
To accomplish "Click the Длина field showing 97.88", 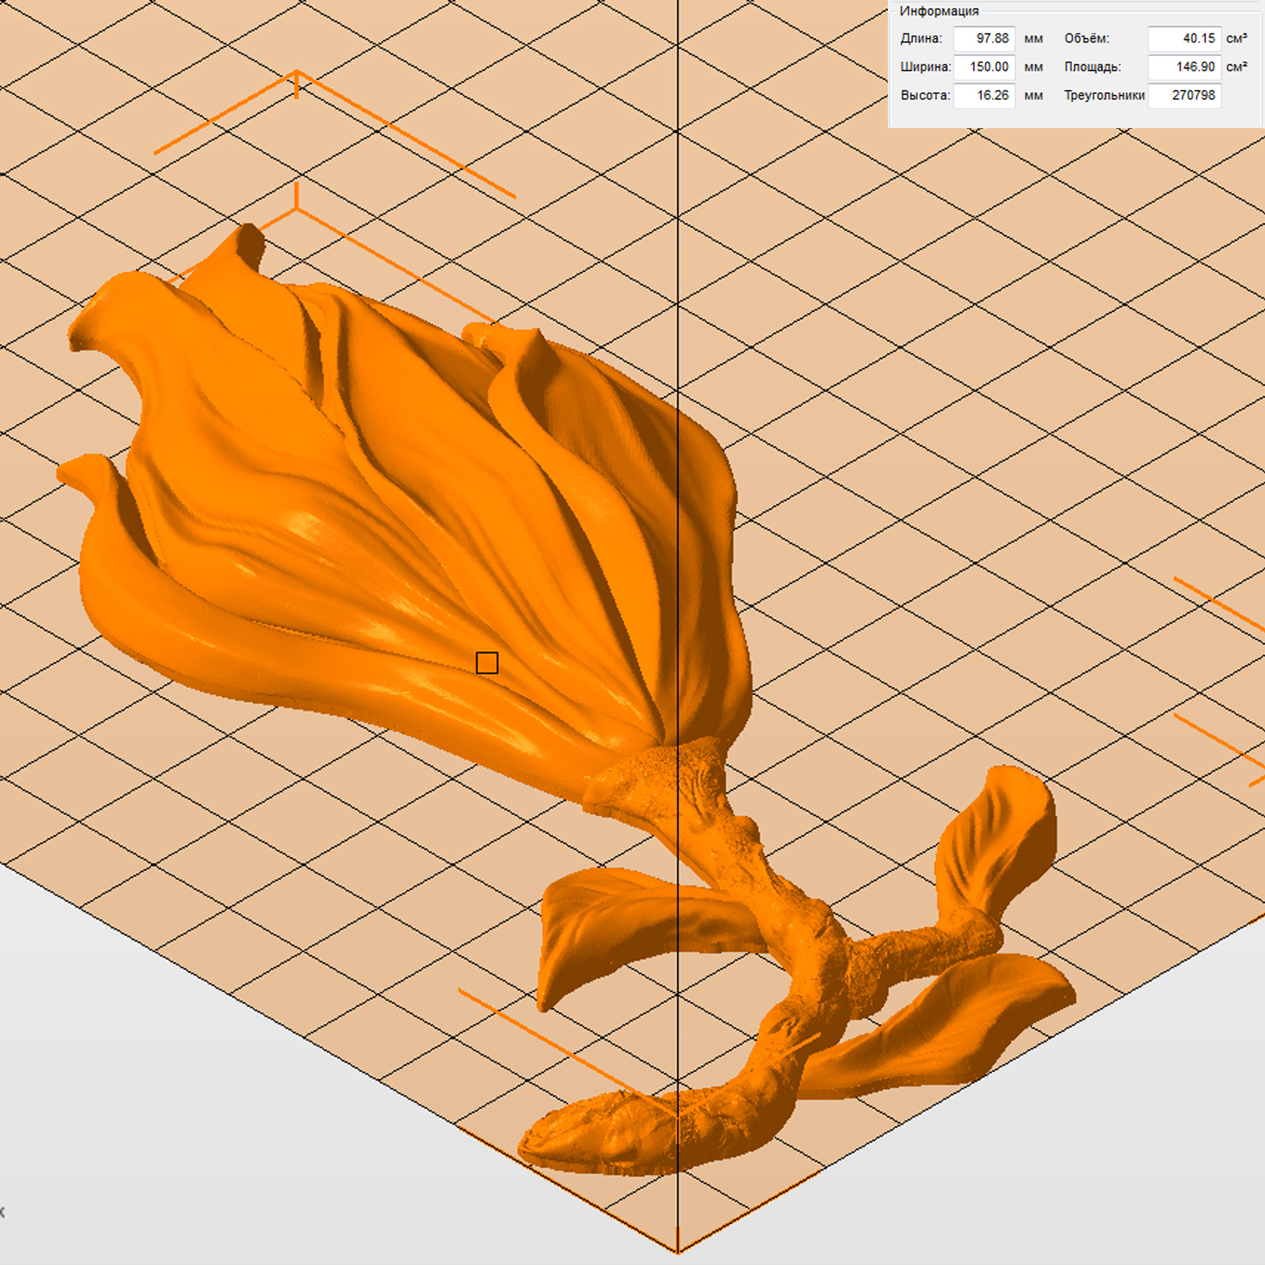I will pos(984,38).
